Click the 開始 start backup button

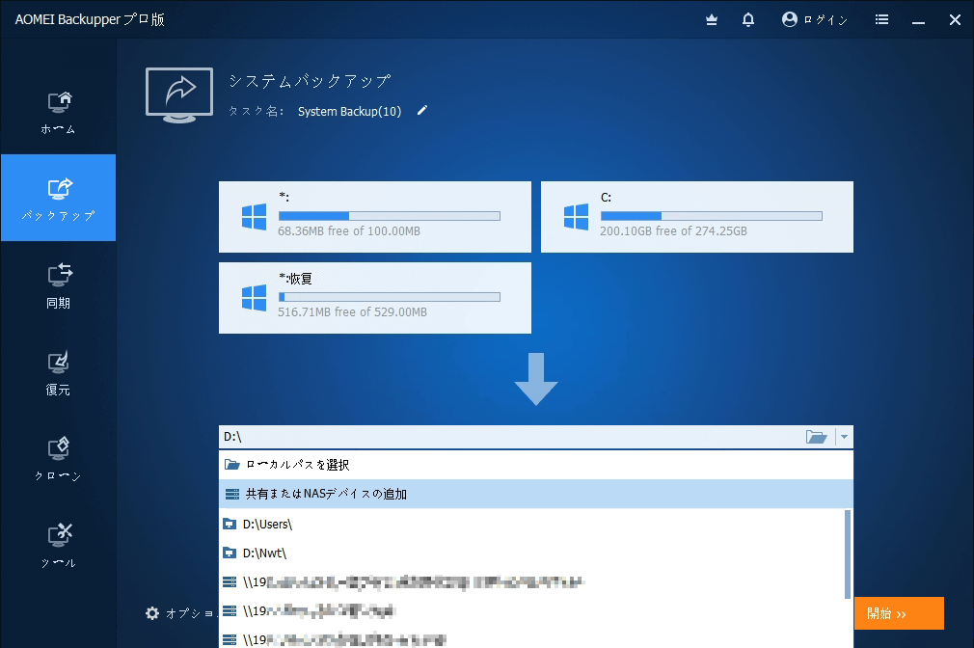899,614
